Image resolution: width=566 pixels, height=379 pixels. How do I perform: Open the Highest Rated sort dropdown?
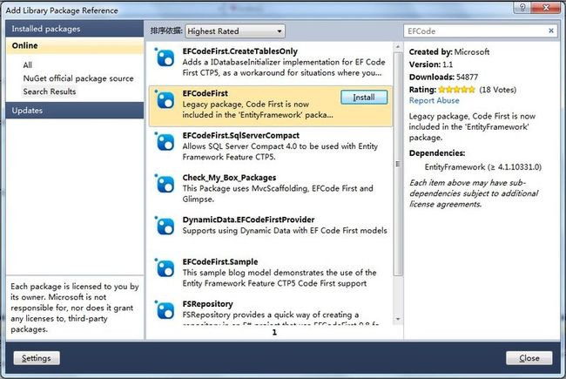(235, 31)
